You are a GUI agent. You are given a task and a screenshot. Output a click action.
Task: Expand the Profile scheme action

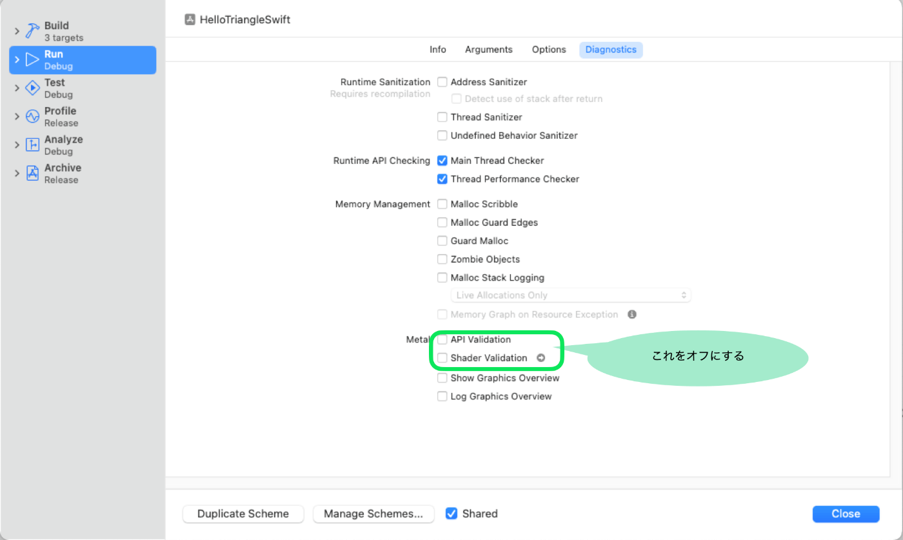pos(17,117)
